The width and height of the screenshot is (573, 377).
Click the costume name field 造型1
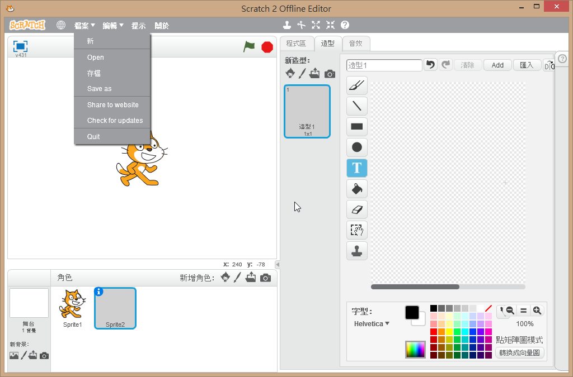pyautogui.click(x=384, y=65)
